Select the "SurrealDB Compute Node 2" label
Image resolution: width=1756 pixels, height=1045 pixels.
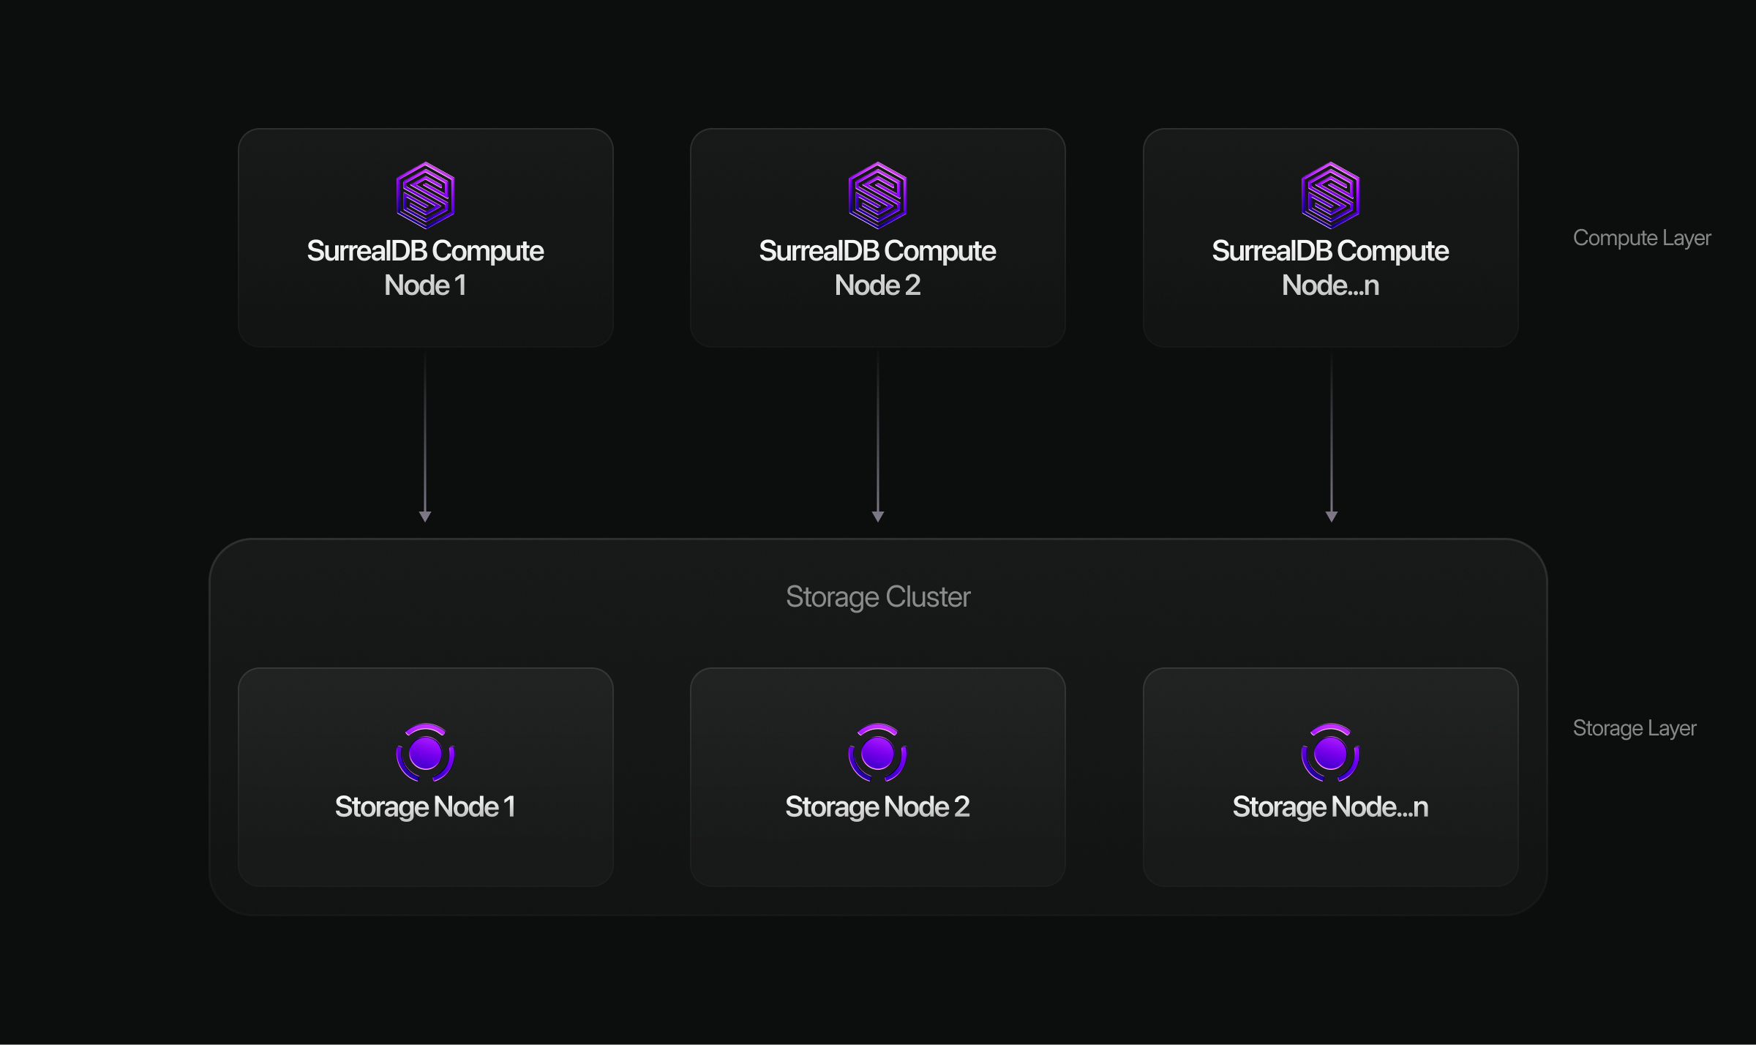click(x=877, y=268)
